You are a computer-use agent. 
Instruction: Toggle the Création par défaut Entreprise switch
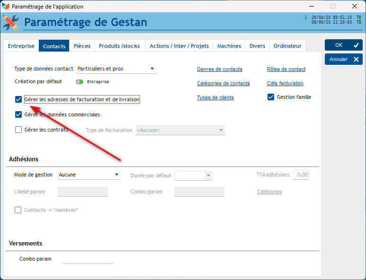pos(80,82)
